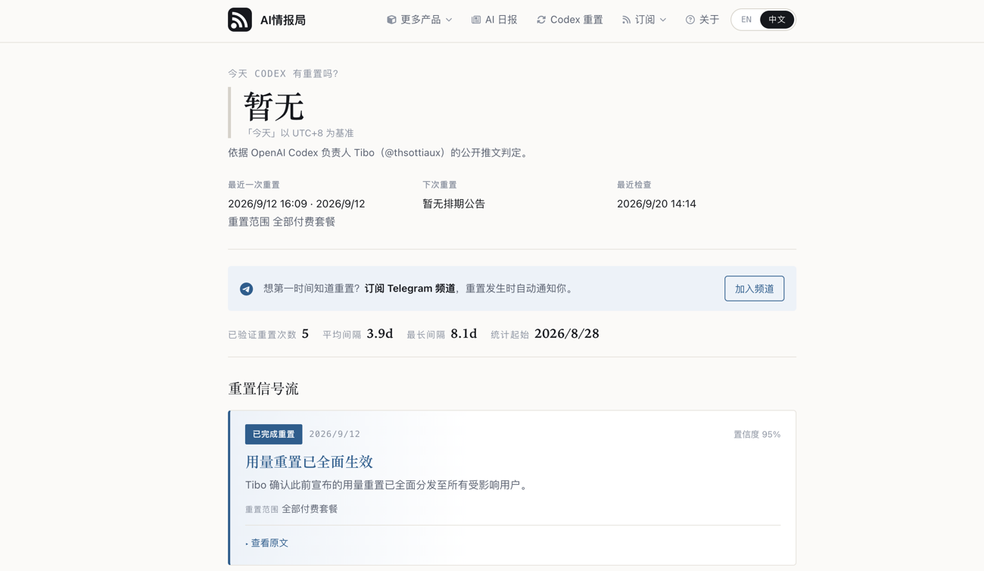984x571 pixels.
Task: Click the 暂无排期公告 next reset value
Action: tap(453, 204)
